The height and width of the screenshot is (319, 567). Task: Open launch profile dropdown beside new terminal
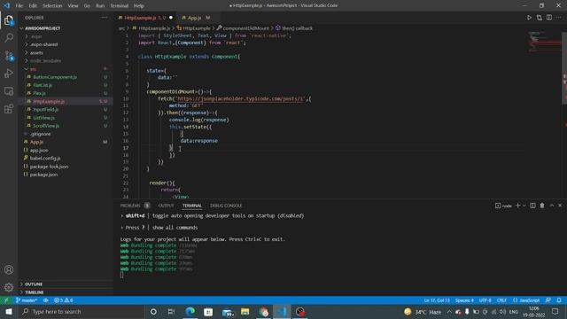(524, 206)
